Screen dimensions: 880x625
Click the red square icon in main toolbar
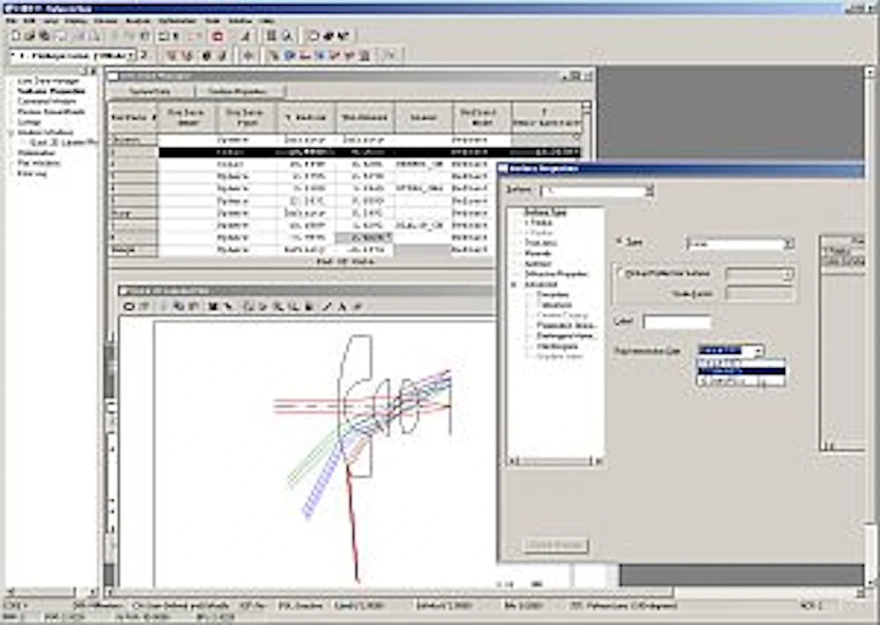click(x=218, y=37)
